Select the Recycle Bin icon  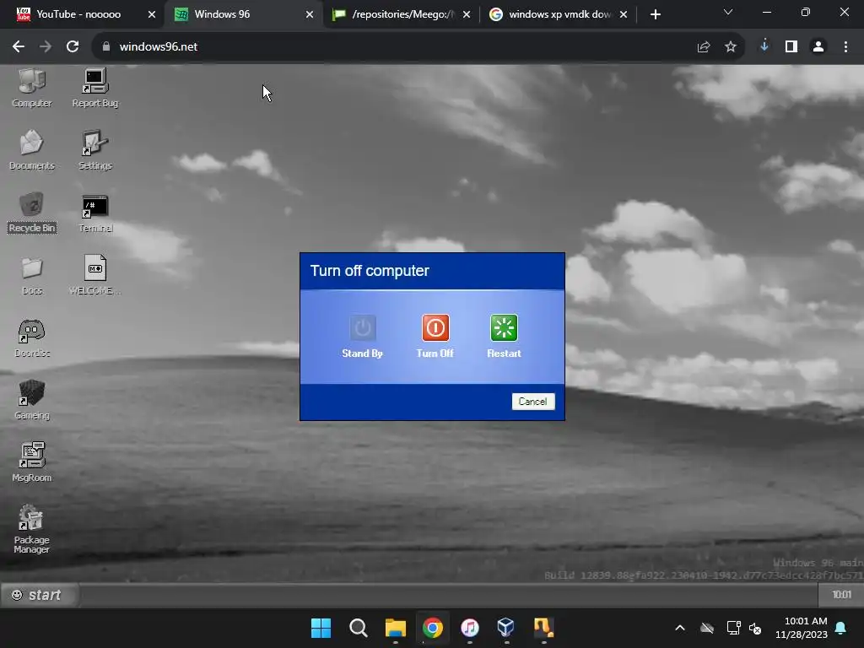pyautogui.click(x=31, y=213)
